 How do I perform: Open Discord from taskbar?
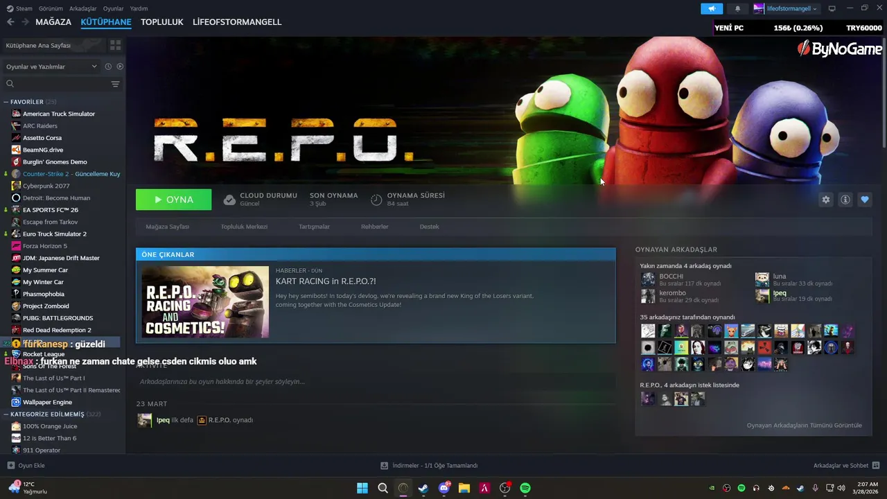tap(444, 488)
